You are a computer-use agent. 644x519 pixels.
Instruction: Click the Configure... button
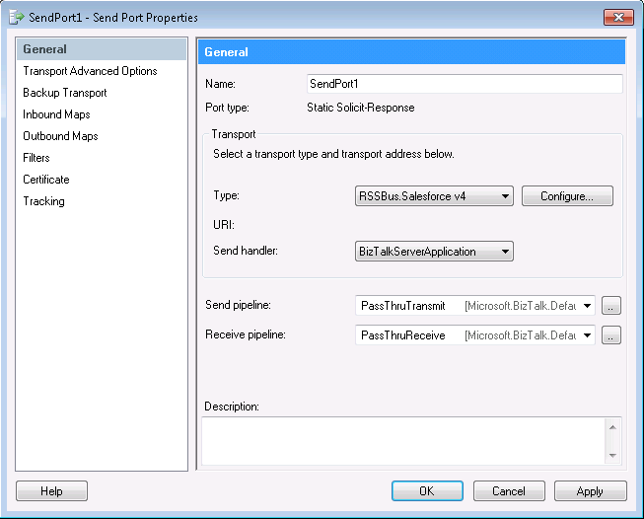[x=567, y=196]
